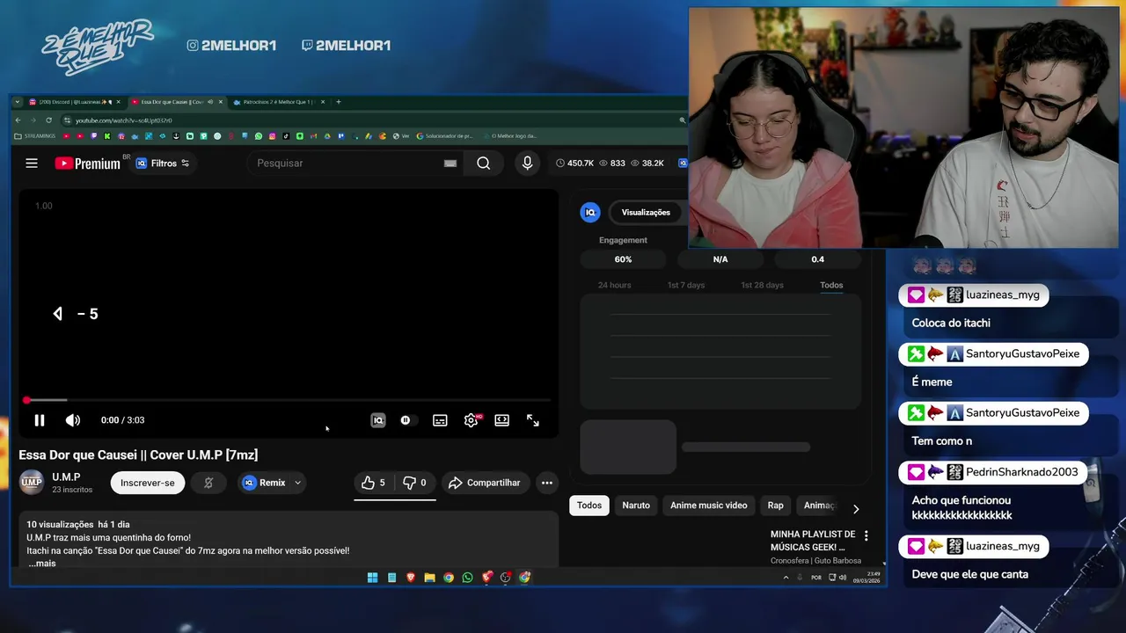Open the vidIQ Filtros button

pyautogui.click(x=163, y=163)
